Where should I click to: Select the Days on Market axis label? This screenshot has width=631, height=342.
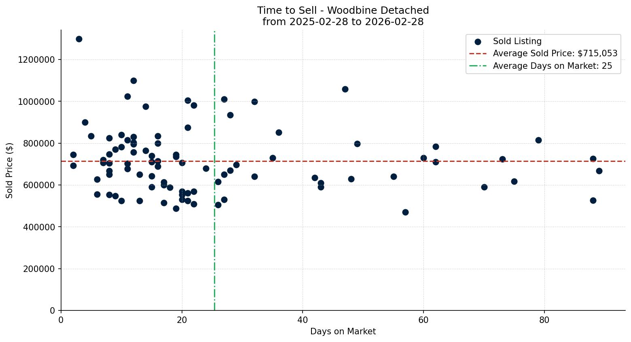coord(343,331)
